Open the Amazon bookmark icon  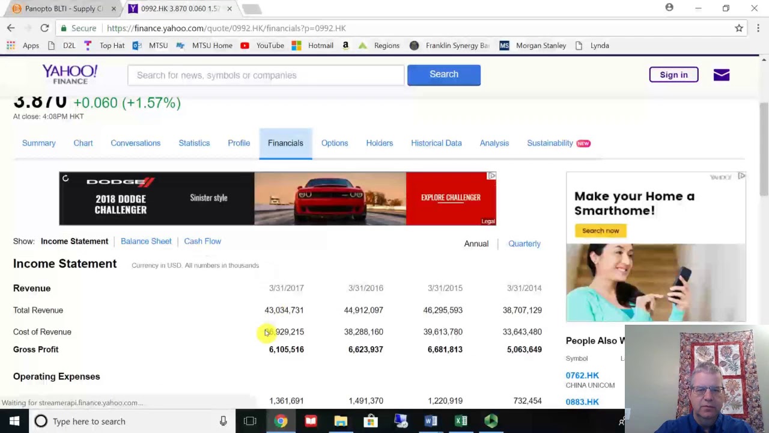point(345,45)
